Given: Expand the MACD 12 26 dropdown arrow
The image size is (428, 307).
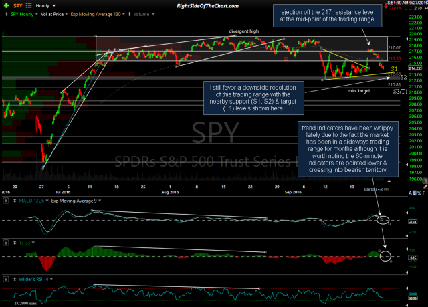Looking at the screenshot, I should 47,201.
